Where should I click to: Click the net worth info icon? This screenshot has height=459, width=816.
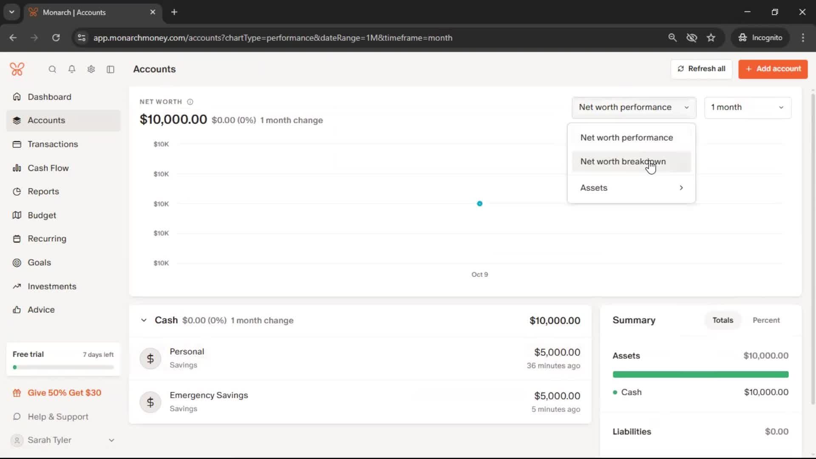[x=190, y=102]
